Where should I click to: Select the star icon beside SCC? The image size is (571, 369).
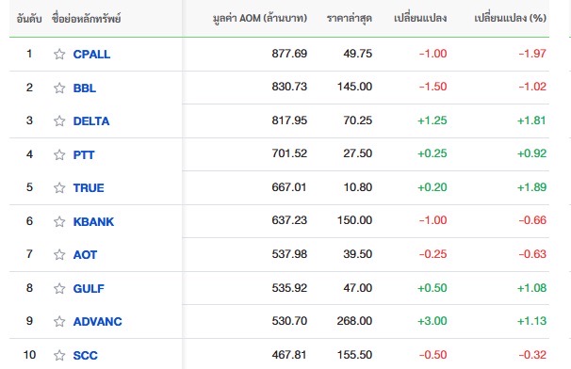(59, 355)
